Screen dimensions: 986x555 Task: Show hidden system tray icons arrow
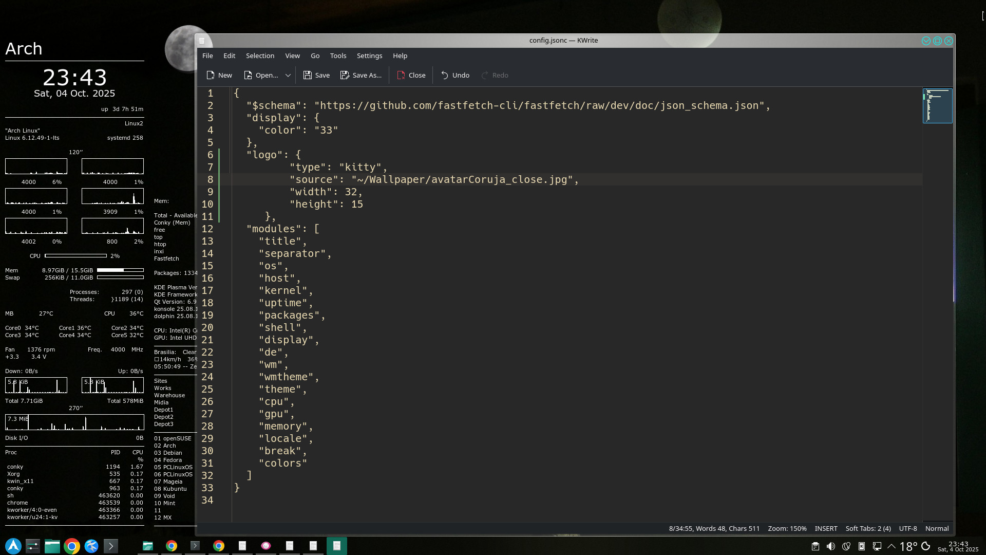[892, 546]
